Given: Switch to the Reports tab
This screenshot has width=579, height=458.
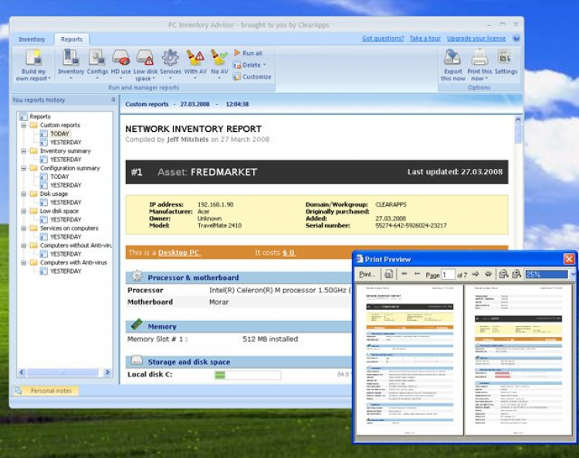Looking at the screenshot, I should click(x=72, y=39).
